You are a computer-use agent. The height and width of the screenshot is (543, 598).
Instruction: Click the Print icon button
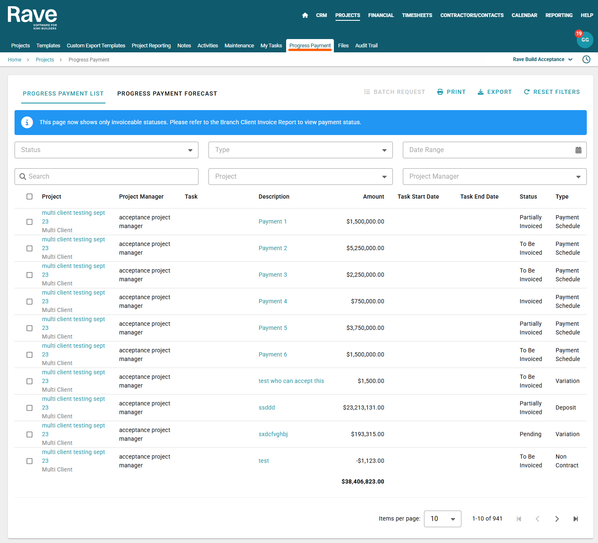451,92
